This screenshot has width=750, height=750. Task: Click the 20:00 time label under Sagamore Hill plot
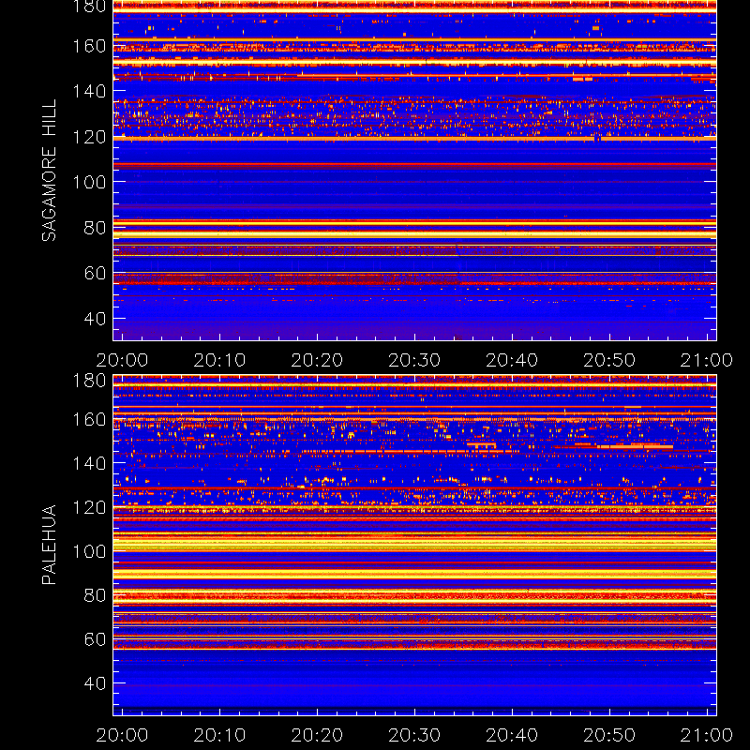pyautogui.click(x=122, y=360)
